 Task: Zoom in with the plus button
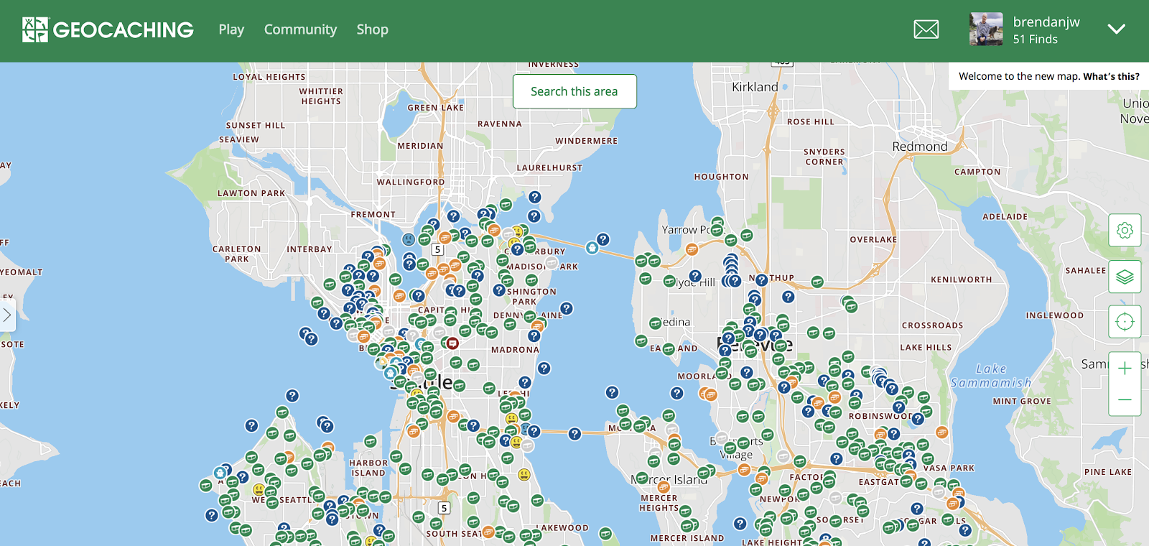pos(1125,368)
